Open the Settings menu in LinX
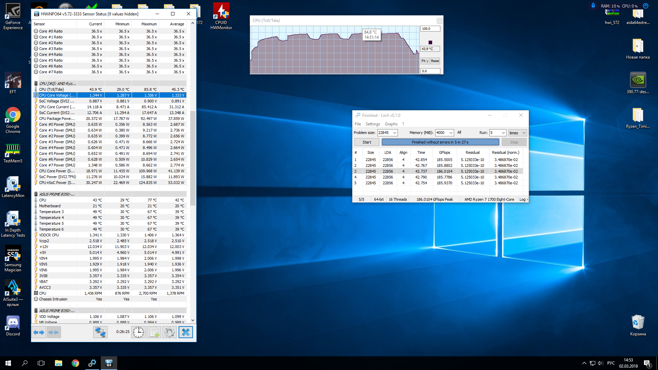The image size is (658, 370). click(373, 124)
